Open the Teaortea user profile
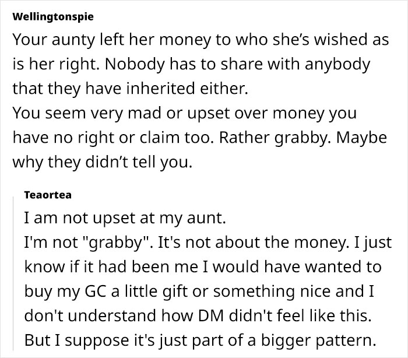The width and height of the screenshot is (408, 358). pyautogui.click(x=48, y=195)
